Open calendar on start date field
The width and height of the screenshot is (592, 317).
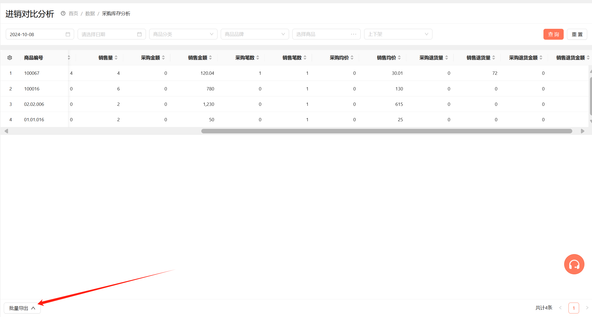click(68, 34)
